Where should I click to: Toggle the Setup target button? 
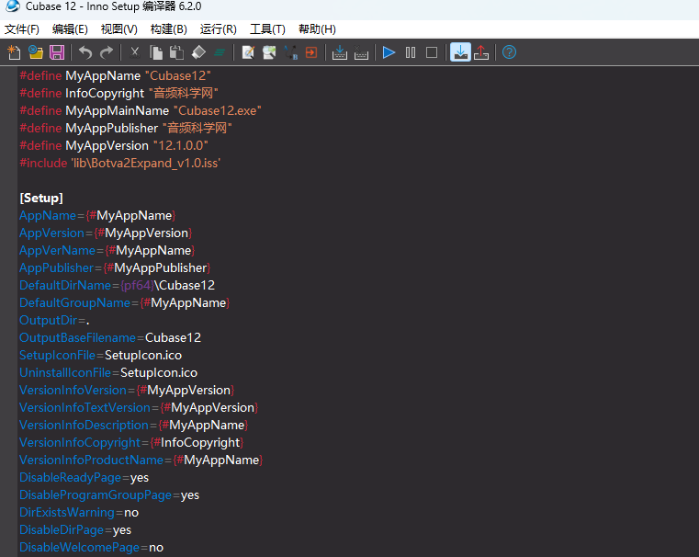point(460,52)
